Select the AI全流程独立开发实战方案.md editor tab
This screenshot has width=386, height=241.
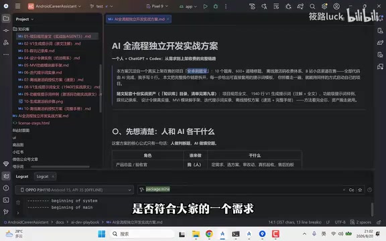click(x=139, y=19)
